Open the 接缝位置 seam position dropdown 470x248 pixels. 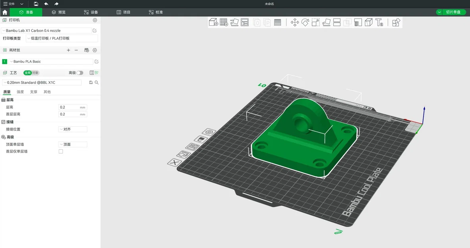73,129
